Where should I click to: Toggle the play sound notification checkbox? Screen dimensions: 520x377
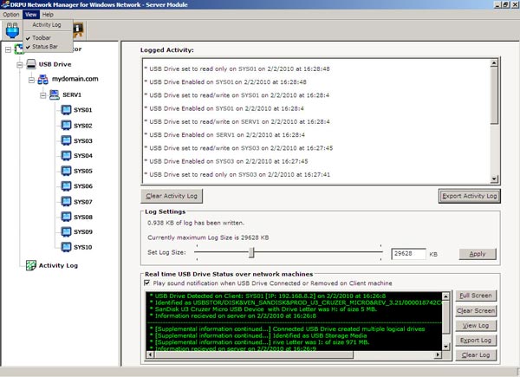[x=146, y=283]
